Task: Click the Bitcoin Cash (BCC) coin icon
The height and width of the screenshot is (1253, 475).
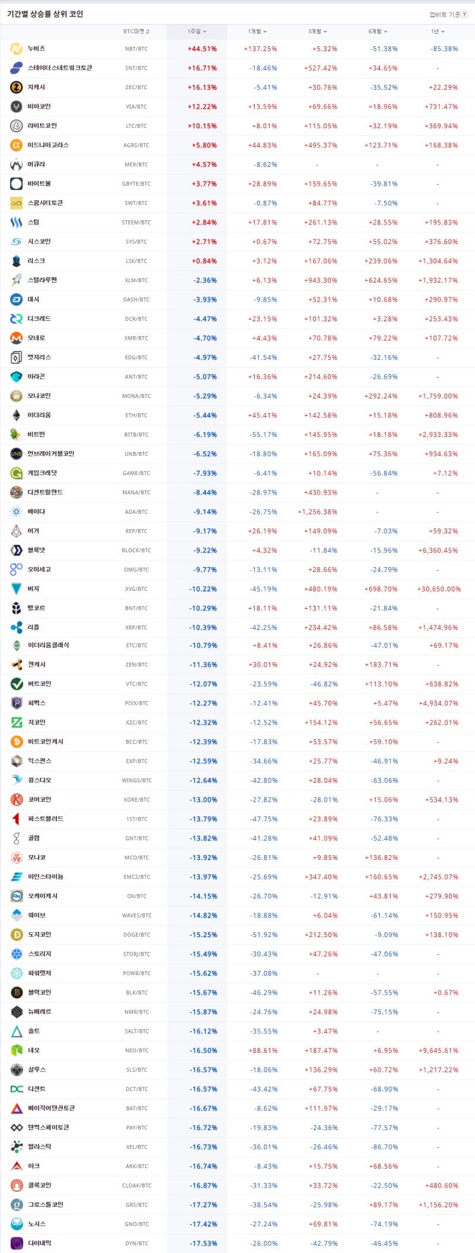Action: [17, 742]
